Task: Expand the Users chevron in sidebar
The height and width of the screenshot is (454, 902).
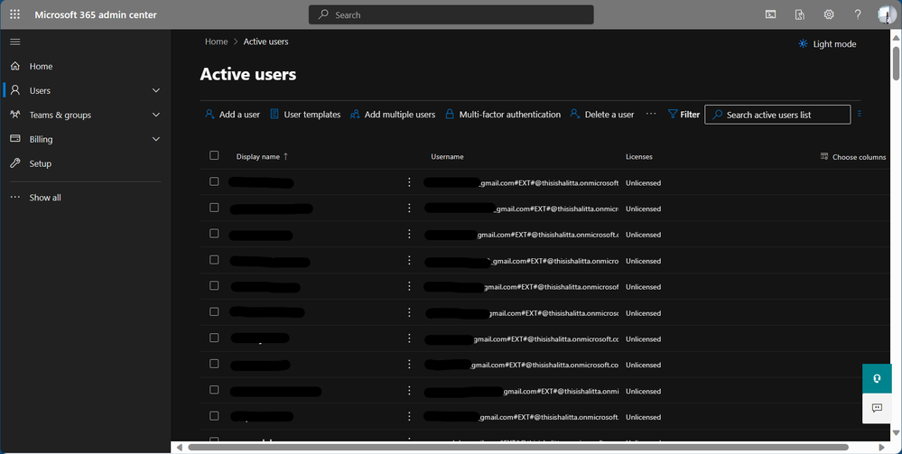Action: click(x=156, y=90)
